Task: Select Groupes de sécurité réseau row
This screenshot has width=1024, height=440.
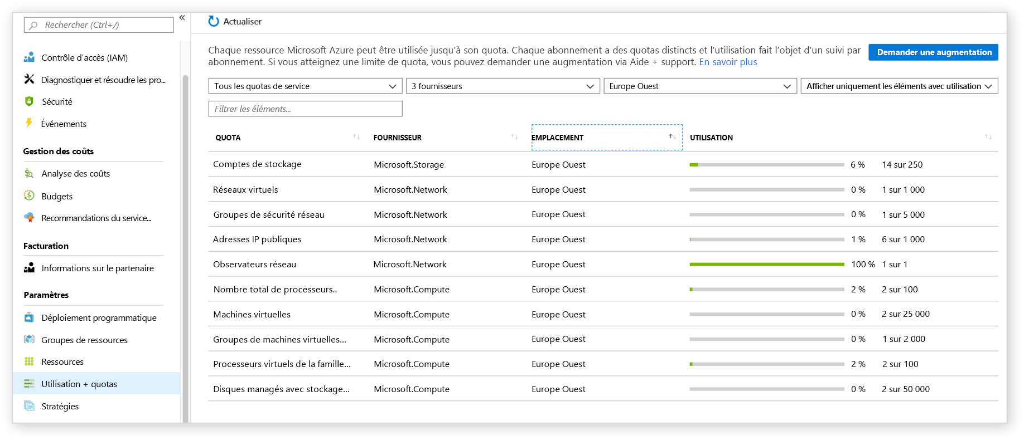Action: (603, 214)
